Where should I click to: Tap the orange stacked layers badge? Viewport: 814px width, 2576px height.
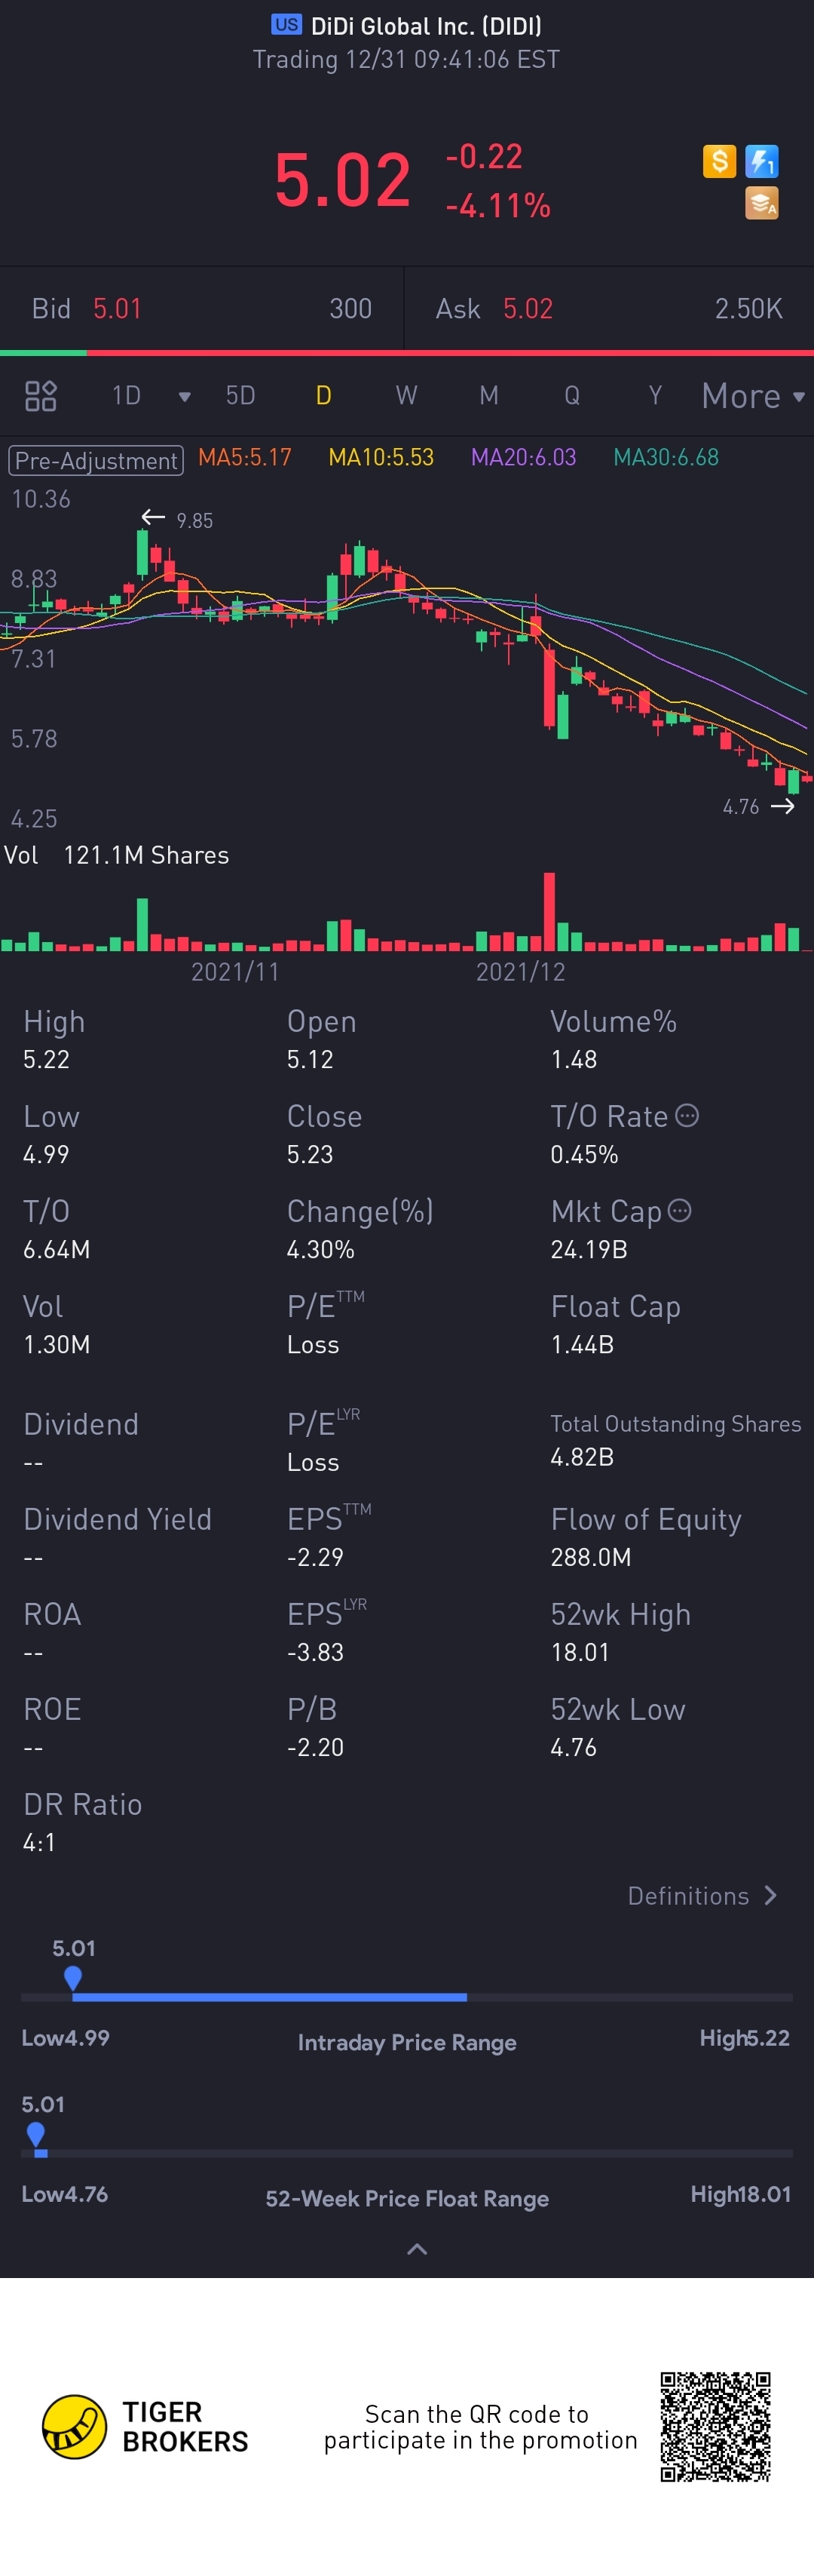tap(762, 204)
